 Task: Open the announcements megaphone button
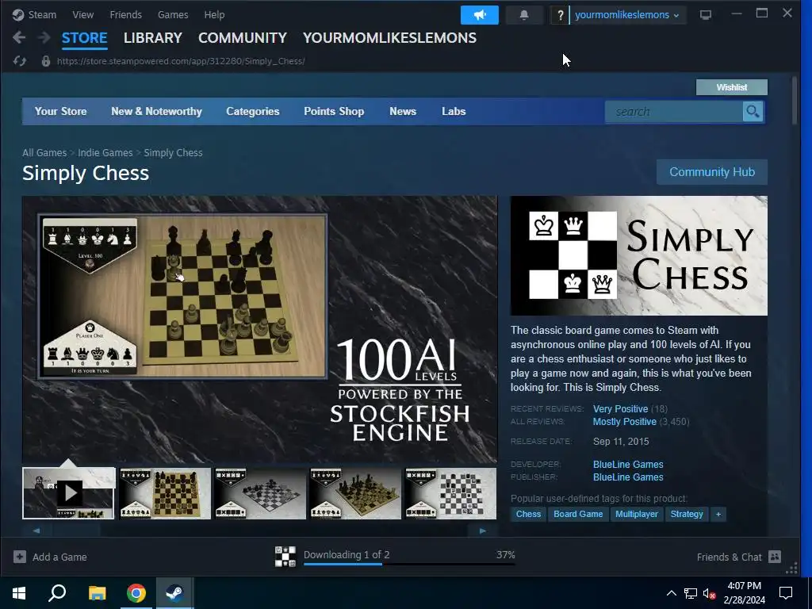pos(480,15)
